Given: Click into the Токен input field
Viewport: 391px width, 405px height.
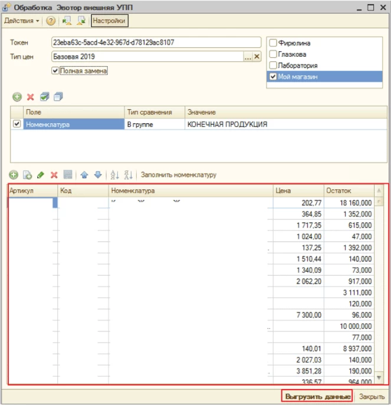Looking at the screenshot, I should click(156, 43).
